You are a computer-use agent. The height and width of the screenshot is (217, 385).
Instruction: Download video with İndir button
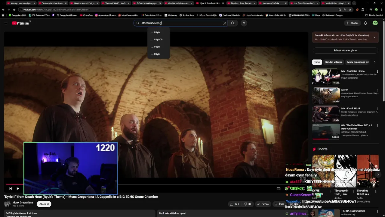click(279, 204)
